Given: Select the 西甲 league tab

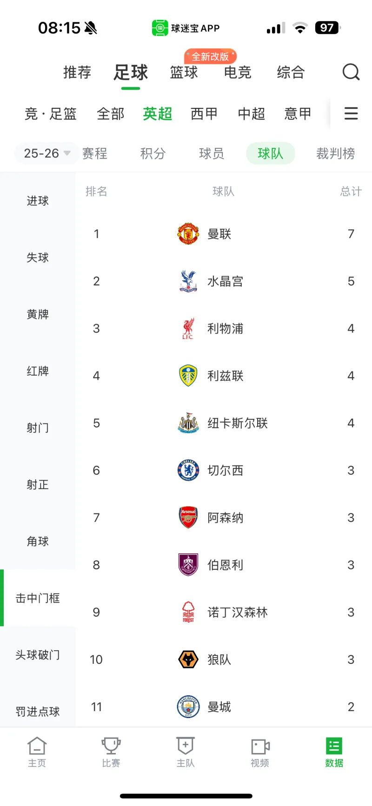Looking at the screenshot, I should (204, 114).
